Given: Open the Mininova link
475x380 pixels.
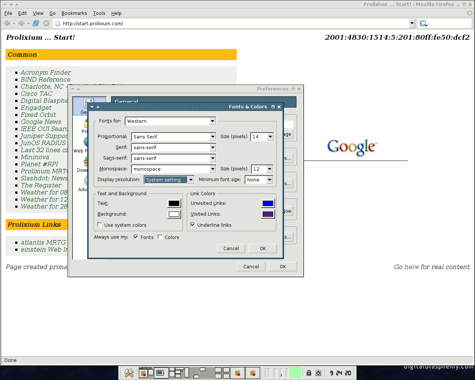Looking at the screenshot, I should 35,157.
